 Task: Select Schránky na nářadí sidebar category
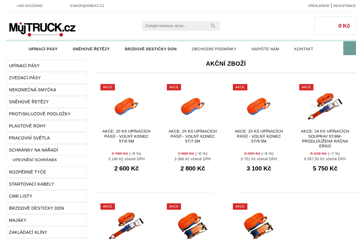click(46, 150)
